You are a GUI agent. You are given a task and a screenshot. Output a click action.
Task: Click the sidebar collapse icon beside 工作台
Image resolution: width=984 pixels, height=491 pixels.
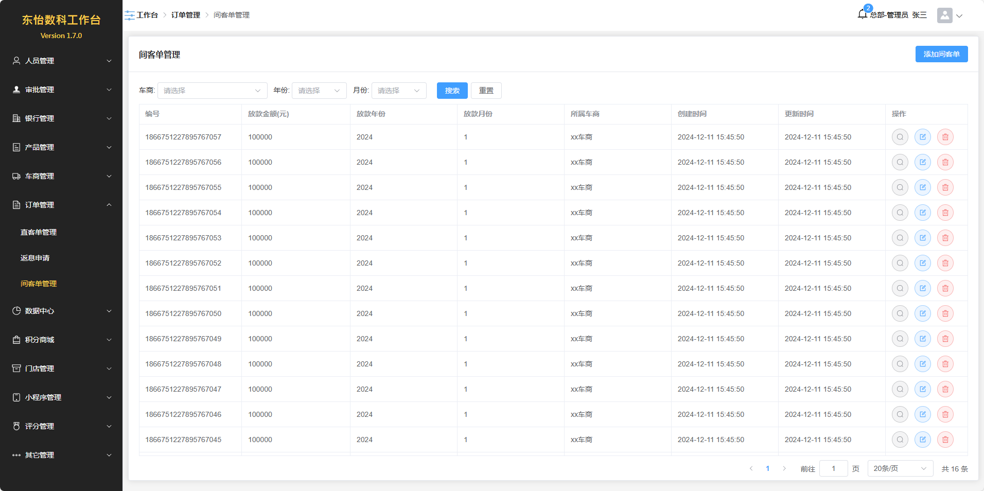[x=130, y=15]
